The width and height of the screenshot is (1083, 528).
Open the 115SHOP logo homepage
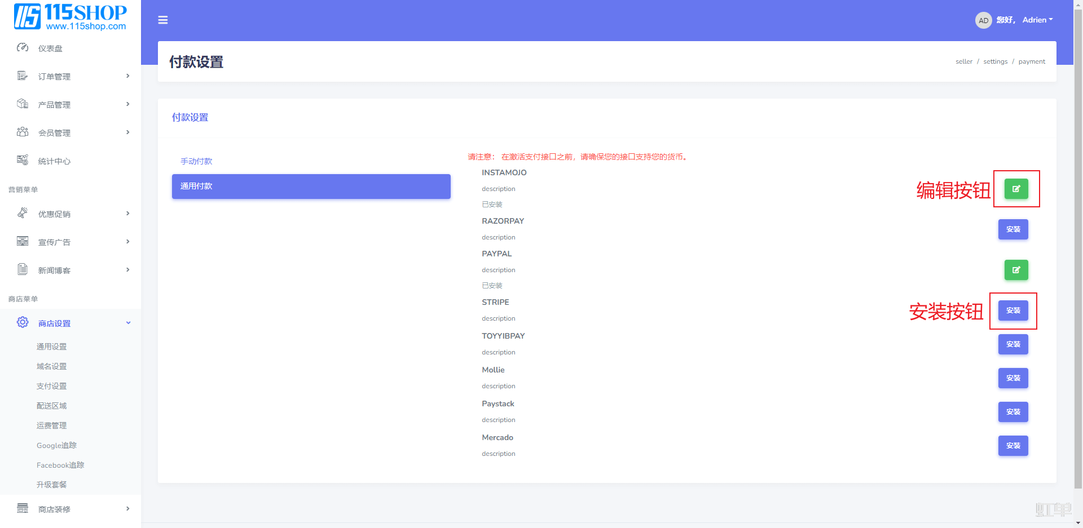point(71,16)
